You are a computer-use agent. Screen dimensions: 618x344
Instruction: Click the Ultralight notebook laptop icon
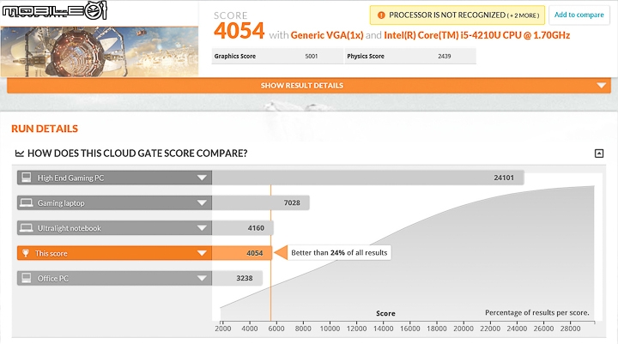coord(27,228)
